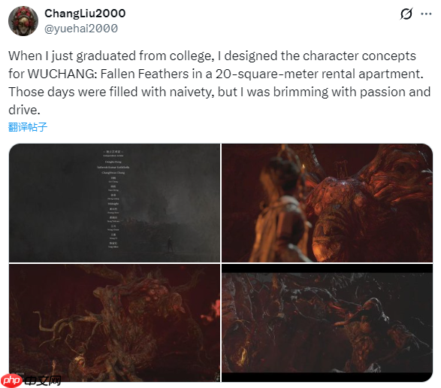Click the red php logo watermark
Screen dimensions: 441x388
click(x=11, y=381)
